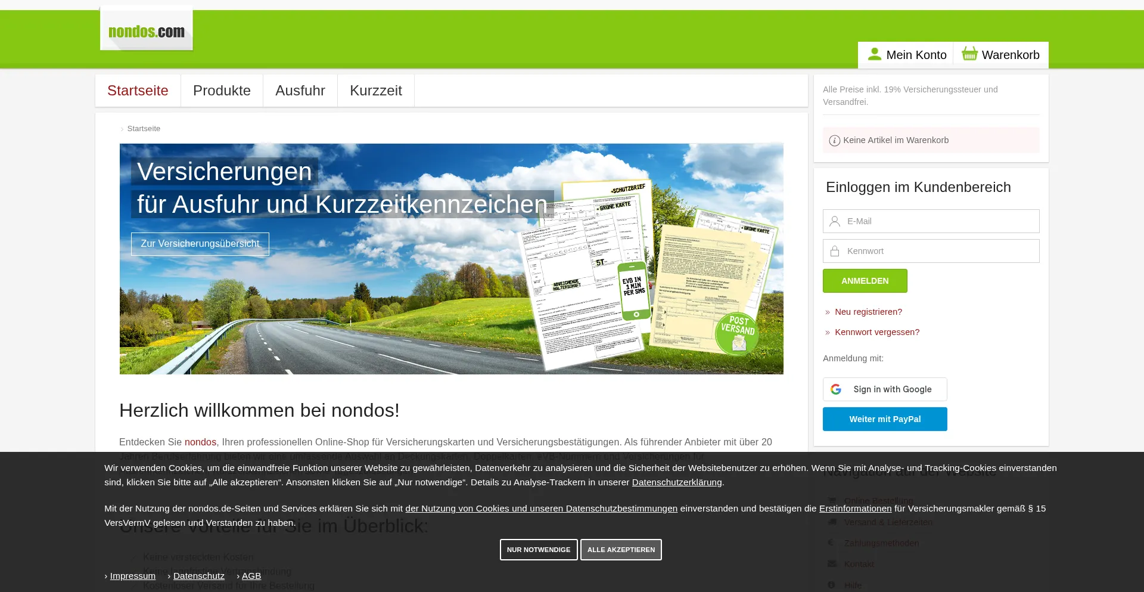Accept only necessary cookies (Nur Notwendige)
This screenshot has height=592, width=1144.
[x=538, y=550]
